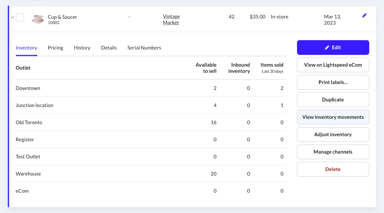Select the Warehouse outlet row

tap(151, 174)
